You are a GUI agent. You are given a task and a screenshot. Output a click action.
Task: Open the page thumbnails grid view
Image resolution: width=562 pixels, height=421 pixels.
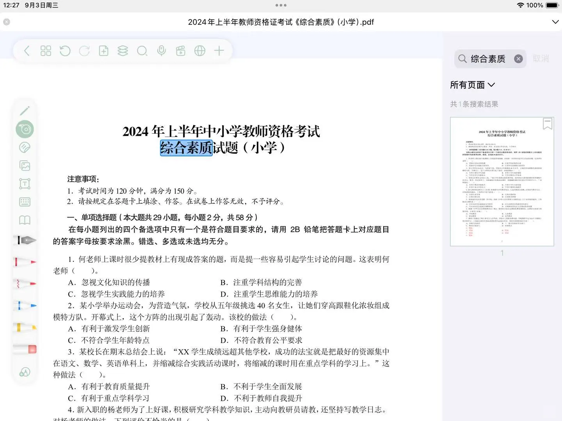pos(46,51)
